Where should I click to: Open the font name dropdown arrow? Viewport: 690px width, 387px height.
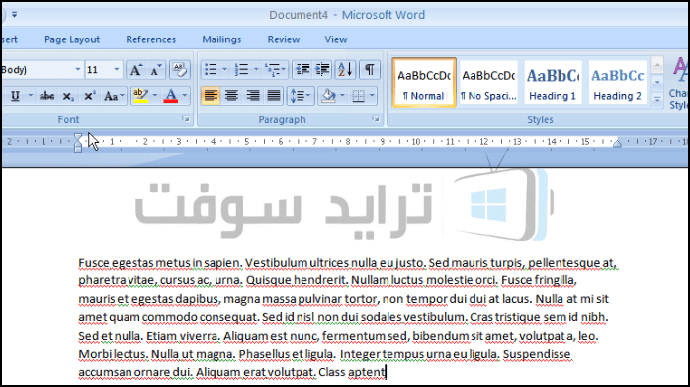tap(78, 70)
